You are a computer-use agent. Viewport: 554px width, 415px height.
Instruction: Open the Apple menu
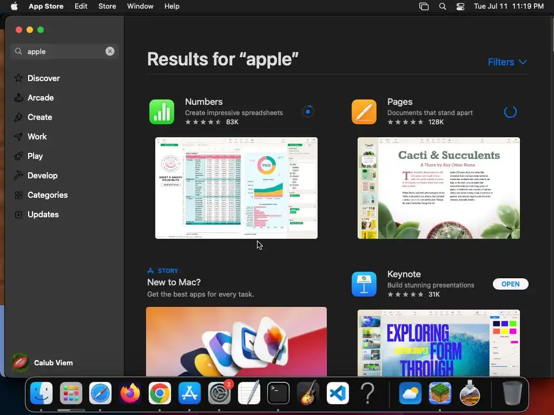click(14, 6)
